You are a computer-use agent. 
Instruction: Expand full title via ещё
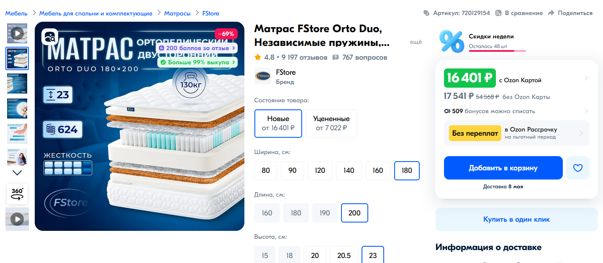(416, 42)
